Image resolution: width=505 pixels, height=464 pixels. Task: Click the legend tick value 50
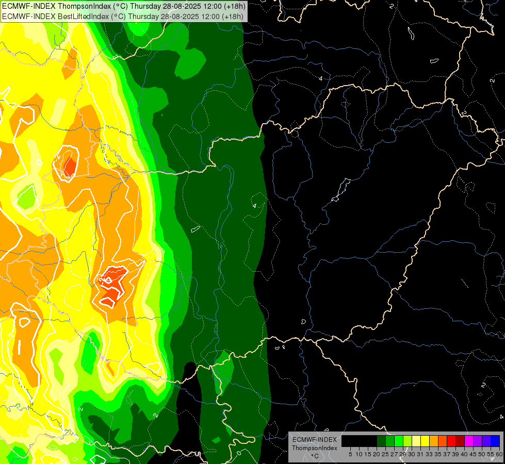coord(482,454)
